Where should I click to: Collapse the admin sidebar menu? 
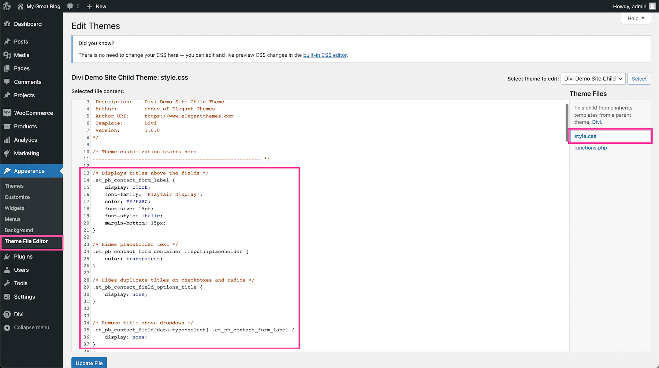26,327
